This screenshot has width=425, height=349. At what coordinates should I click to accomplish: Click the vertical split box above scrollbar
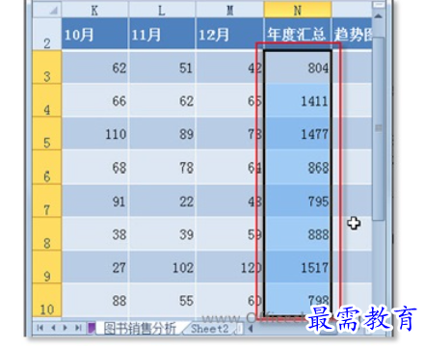pyautogui.click(x=379, y=5)
